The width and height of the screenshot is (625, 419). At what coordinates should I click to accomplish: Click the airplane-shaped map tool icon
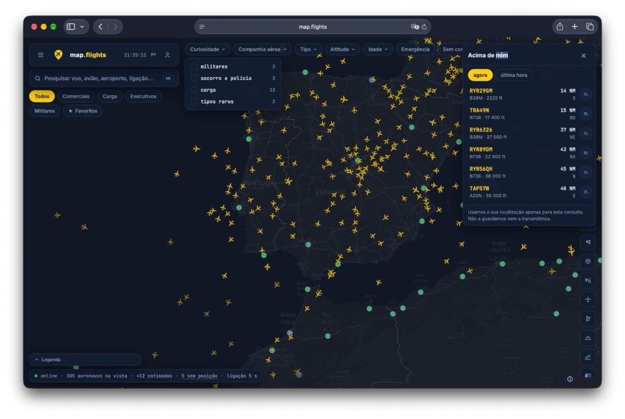coord(588,299)
